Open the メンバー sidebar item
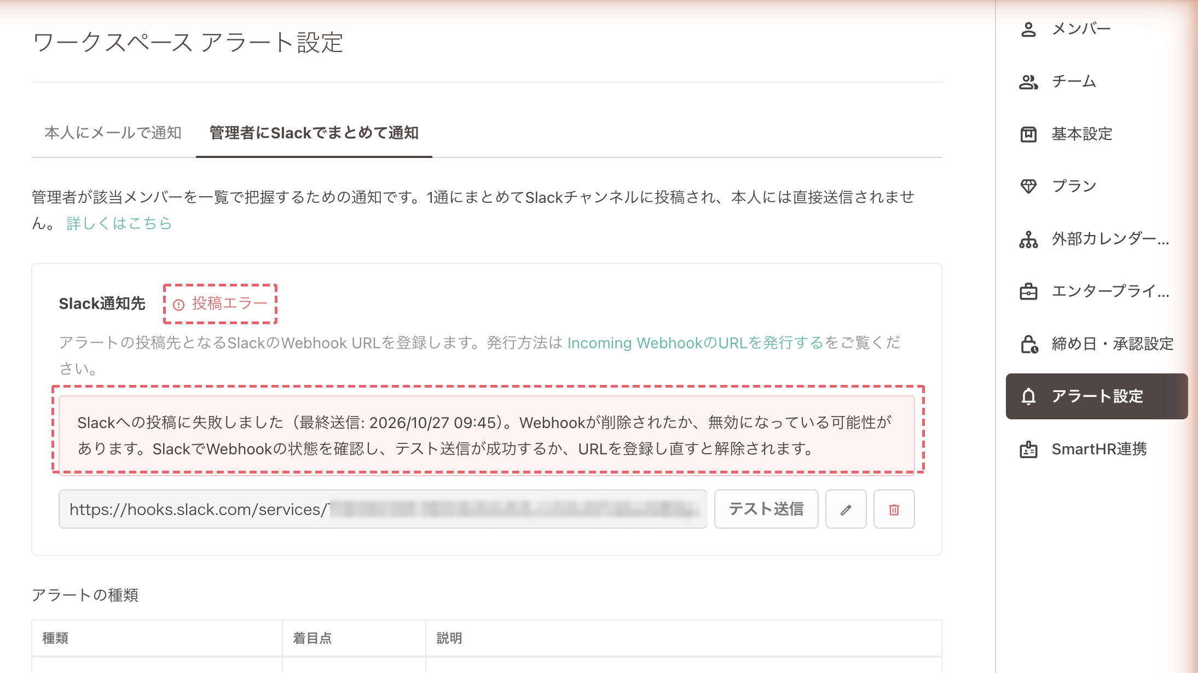The image size is (1198, 673). pyautogui.click(x=1097, y=29)
